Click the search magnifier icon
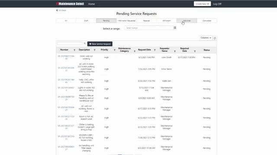 pos(85,43)
